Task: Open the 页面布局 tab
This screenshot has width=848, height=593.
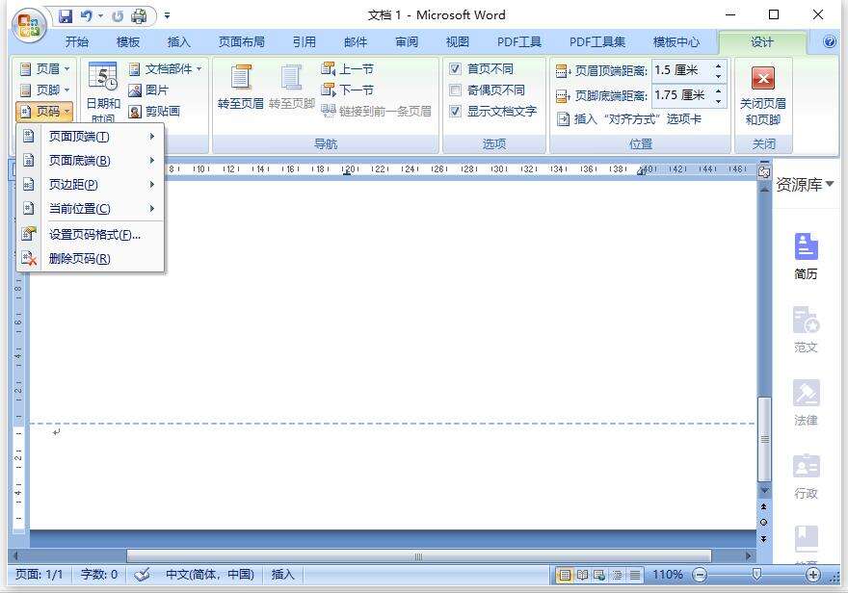Action: (242, 41)
